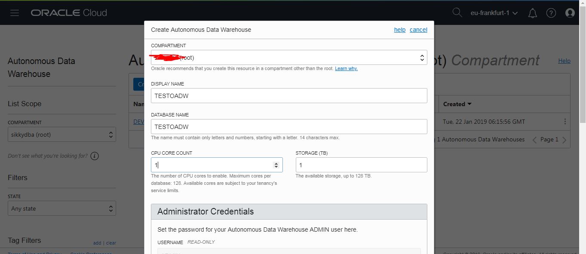The height and width of the screenshot is (254, 586).
Task: Open the search magnifier icon
Action: point(457,12)
